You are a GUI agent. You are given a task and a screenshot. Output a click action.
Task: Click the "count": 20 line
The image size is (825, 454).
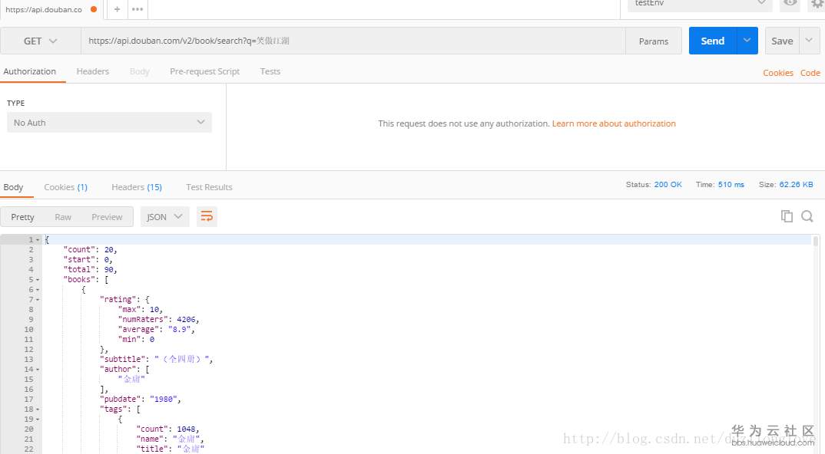[x=90, y=249]
